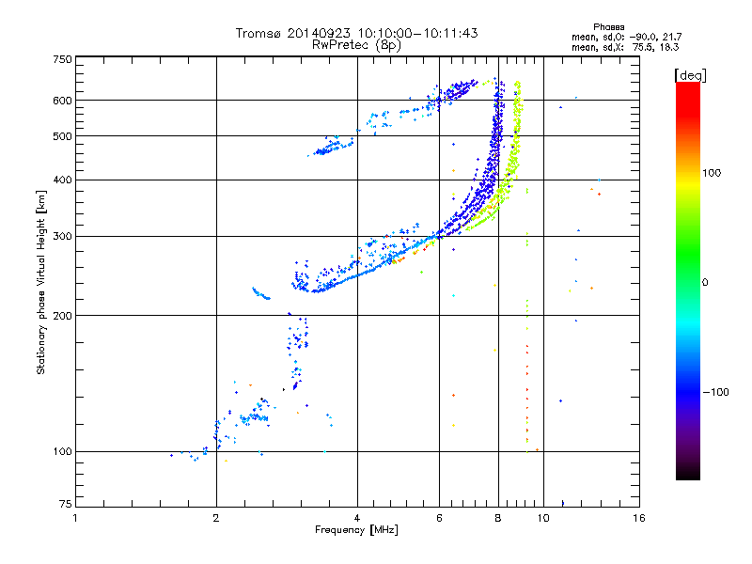Click the x-axis tick label '10'

543,518
